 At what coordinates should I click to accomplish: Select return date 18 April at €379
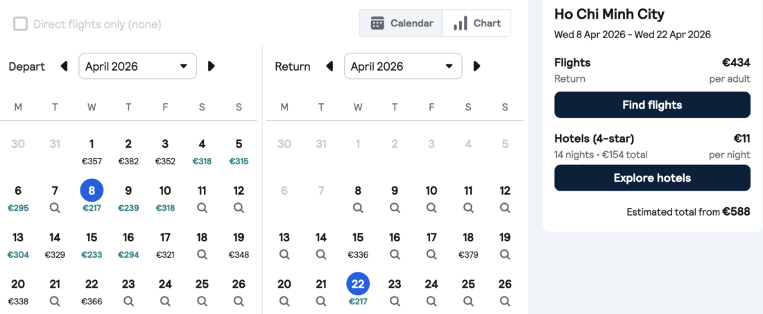[x=468, y=245]
